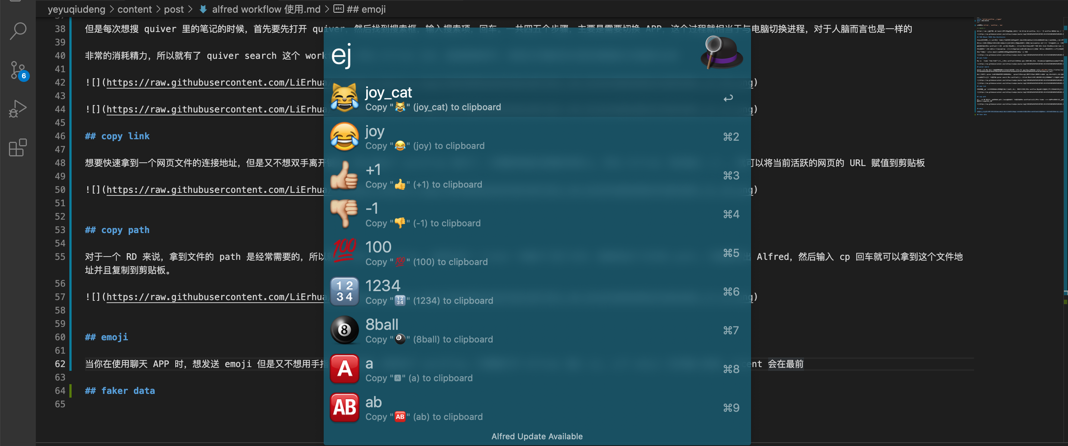Select the 8ball emoji result
1068x446 pixels.
[x=537, y=330]
